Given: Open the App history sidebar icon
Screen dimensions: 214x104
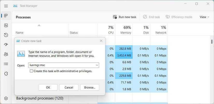Looking at the screenshot, I should 6,35.
